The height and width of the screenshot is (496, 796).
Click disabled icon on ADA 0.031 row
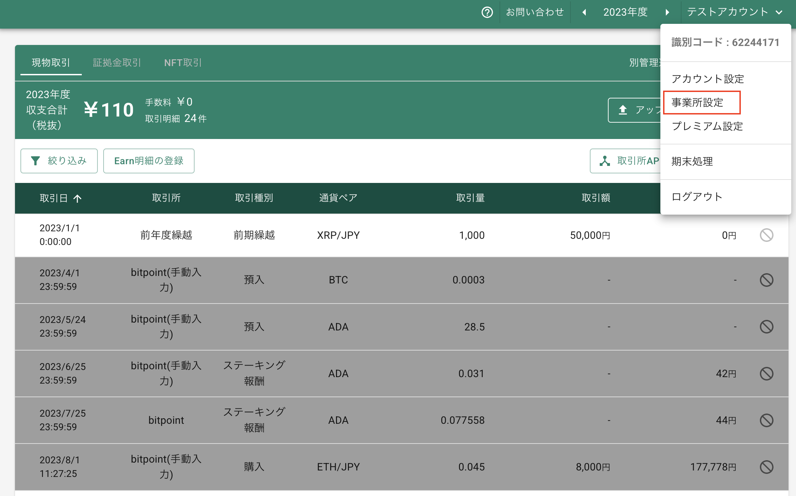pyautogui.click(x=766, y=373)
